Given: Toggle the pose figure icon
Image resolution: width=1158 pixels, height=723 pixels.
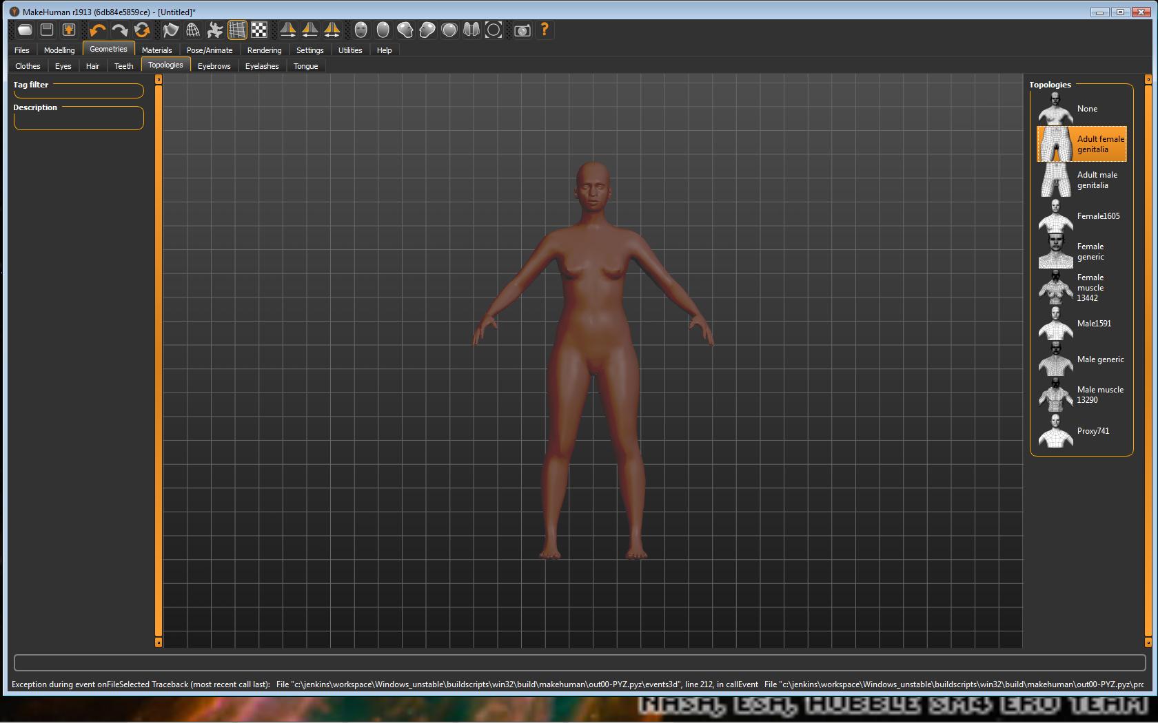Looking at the screenshot, I should 215,30.
